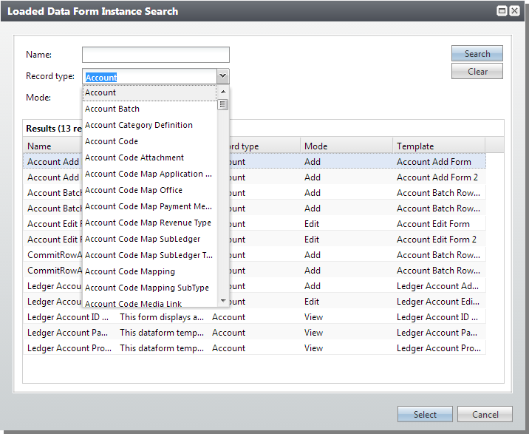Image resolution: width=529 pixels, height=434 pixels.
Task: Click the Select button
Action: 425,414
